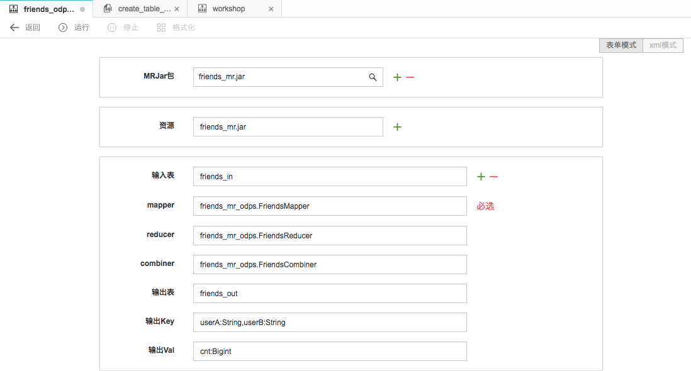The height and width of the screenshot is (371, 691).
Task: Add a resource with the 资源 plus icon
Action: (397, 127)
